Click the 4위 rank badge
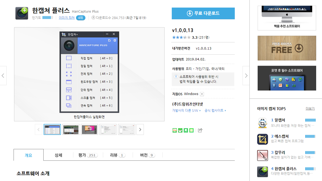This screenshot has height=181, width=322. click(x=81, y=18)
